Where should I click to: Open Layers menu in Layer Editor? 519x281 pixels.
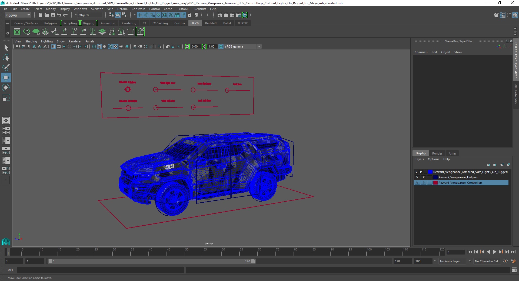click(x=420, y=159)
